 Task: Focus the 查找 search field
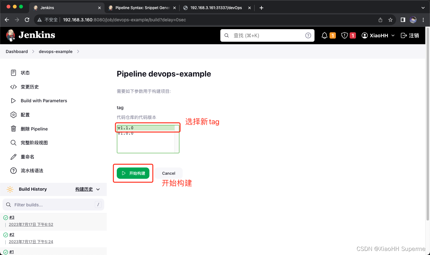pyautogui.click(x=267, y=35)
